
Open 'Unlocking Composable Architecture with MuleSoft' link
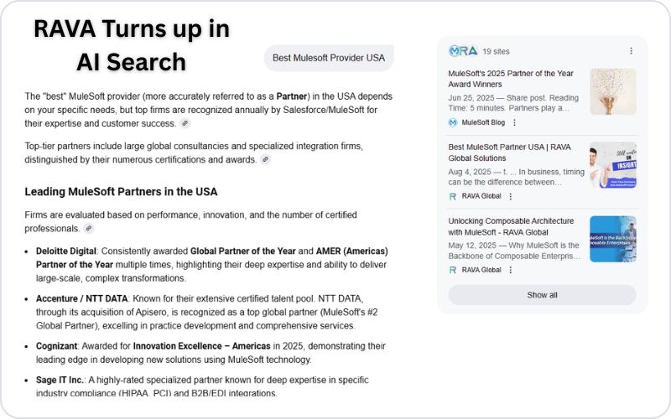pyautogui.click(x=511, y=226)
